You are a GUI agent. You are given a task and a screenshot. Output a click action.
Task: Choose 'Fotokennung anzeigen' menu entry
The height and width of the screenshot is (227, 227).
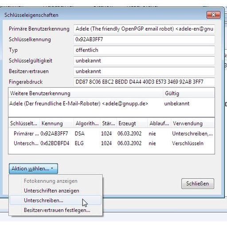pos(51,181)
